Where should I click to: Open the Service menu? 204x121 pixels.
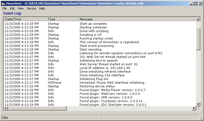[x=31, y=8]
